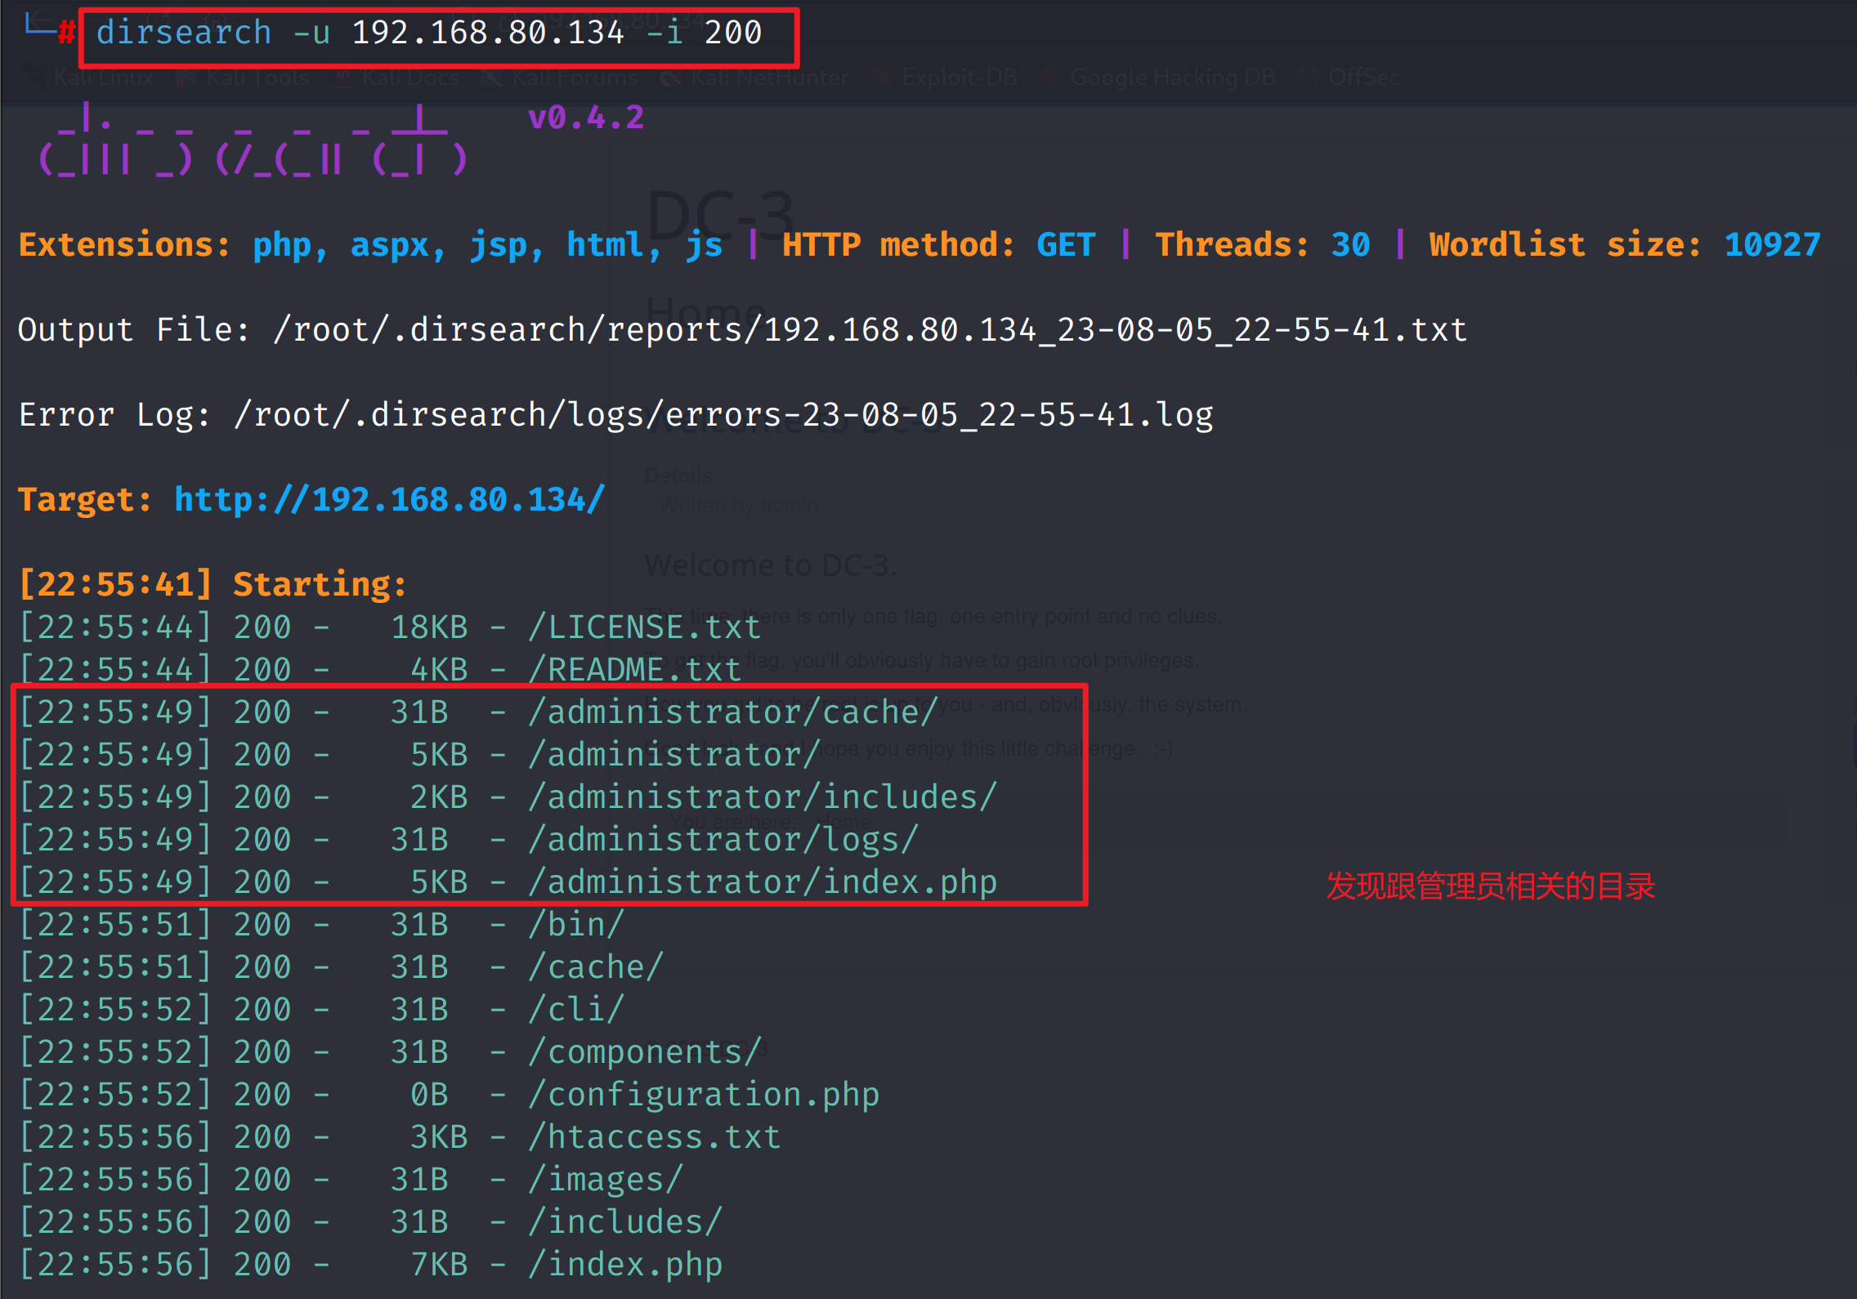1857x1299 pixels.
Task: Click the Output File report path
Action: point(870,330)
